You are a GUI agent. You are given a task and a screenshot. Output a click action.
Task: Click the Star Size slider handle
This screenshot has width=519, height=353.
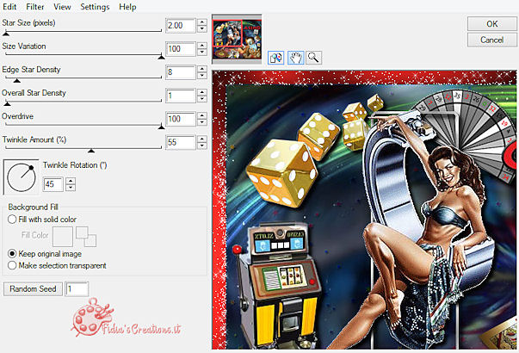coord(6,33)
